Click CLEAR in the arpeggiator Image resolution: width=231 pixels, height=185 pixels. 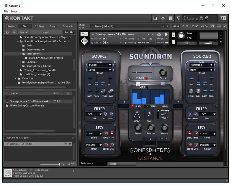[165, 106]
